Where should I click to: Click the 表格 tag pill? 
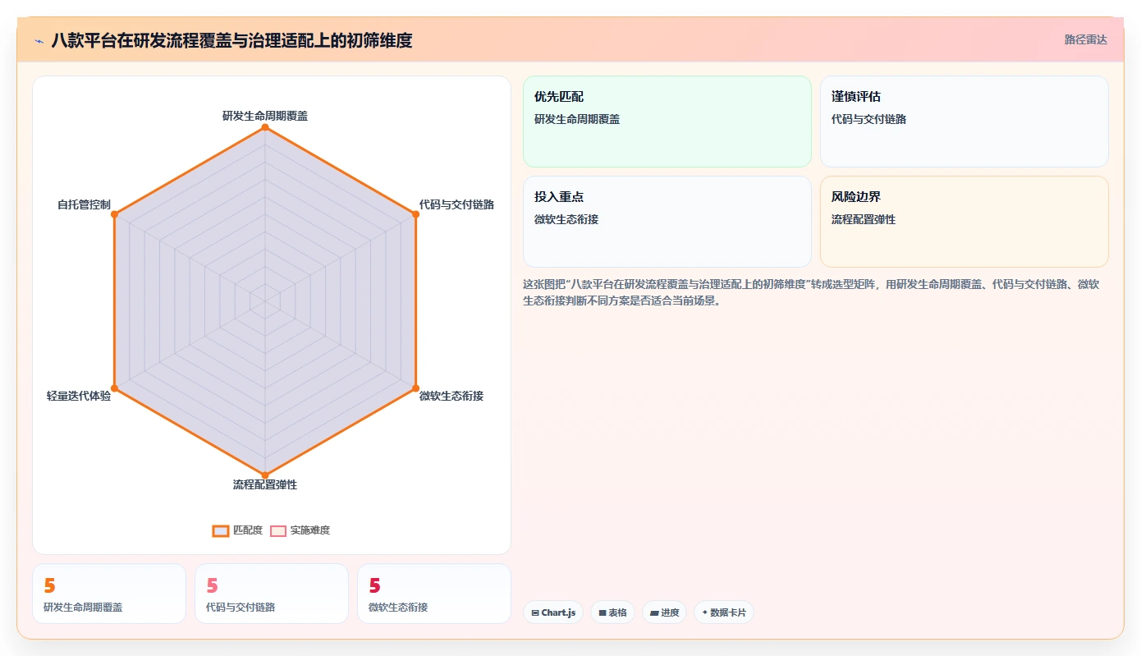tap(612, 612)
